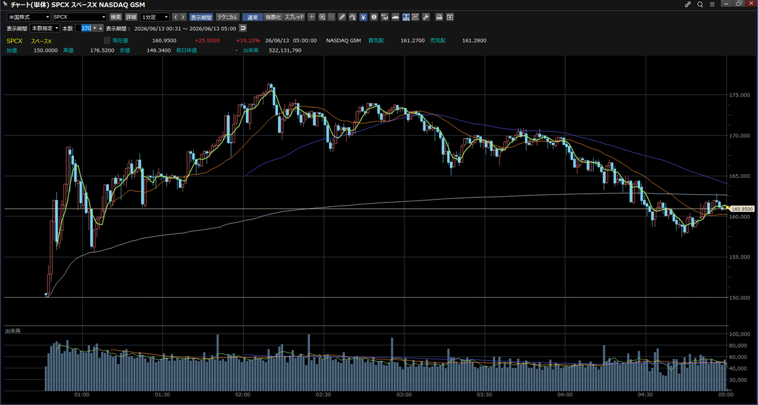
Task: Click the ask price 161.2900
Action: coord(474,40)
